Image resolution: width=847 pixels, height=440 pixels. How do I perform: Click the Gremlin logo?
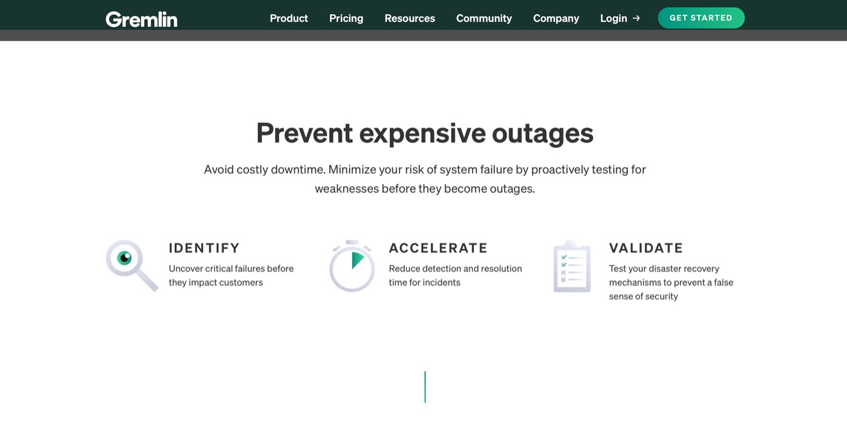pos(141,18)
